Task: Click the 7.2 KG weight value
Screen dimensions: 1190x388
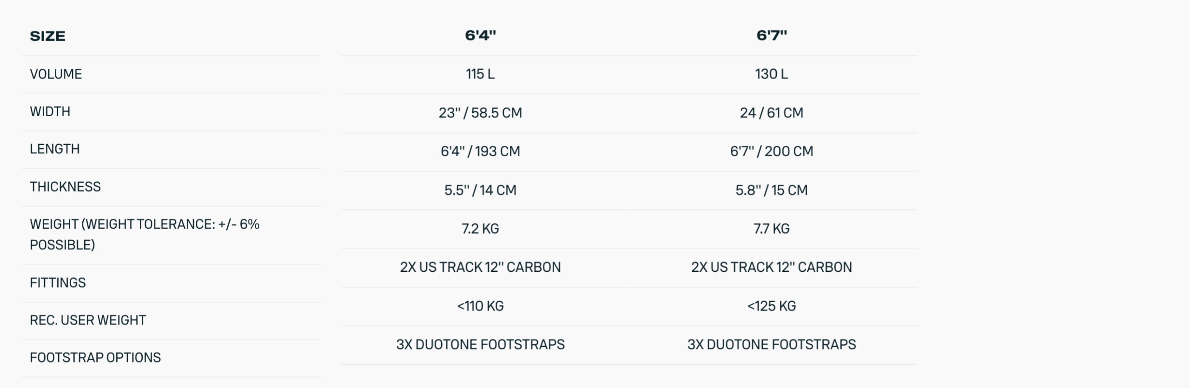Action: pyautogui.click(x=480, y=229)
